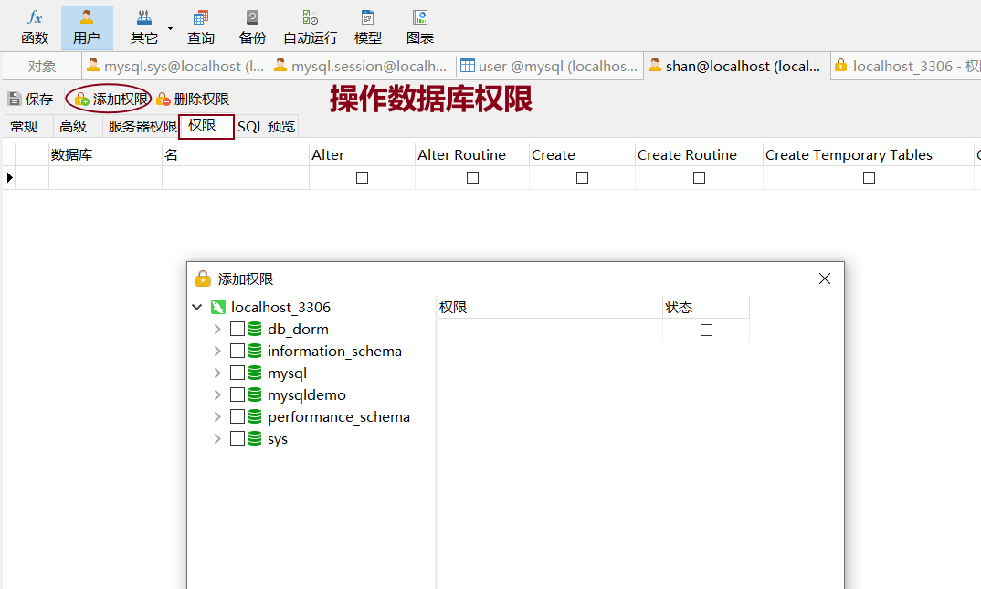Switch to mysql.session@localh... tab

pyautogui.click(x=361, y=67)
